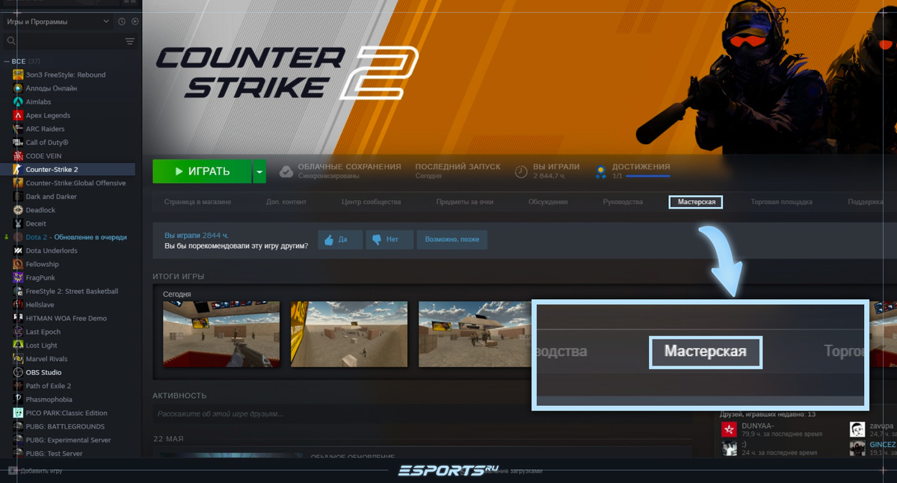Open the advanced filter options icon
This screenshot has height=483, width=897.
tap(130, 41)
